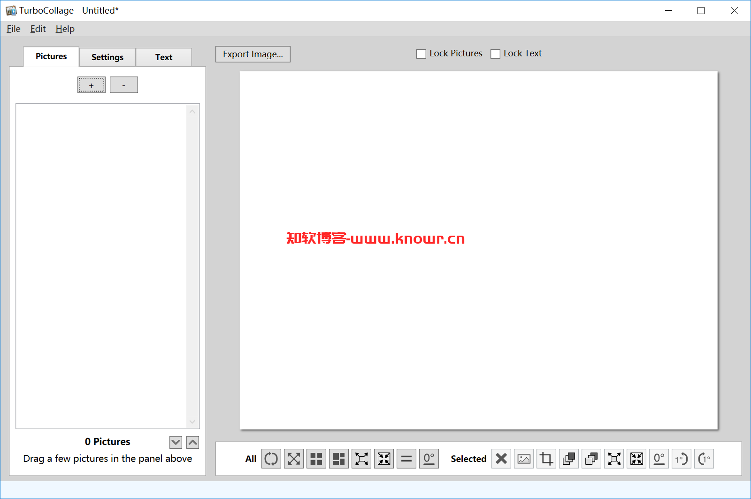
Task: Click the crossed-arrows icon in the All group
Action: [x=294, y=459]
